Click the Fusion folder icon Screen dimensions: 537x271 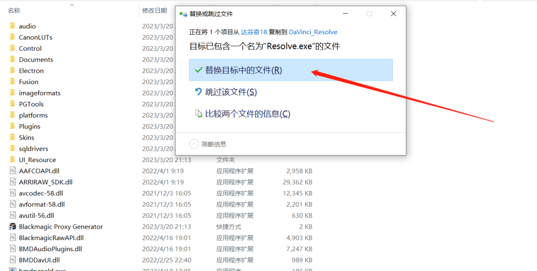tap(12, 82)
